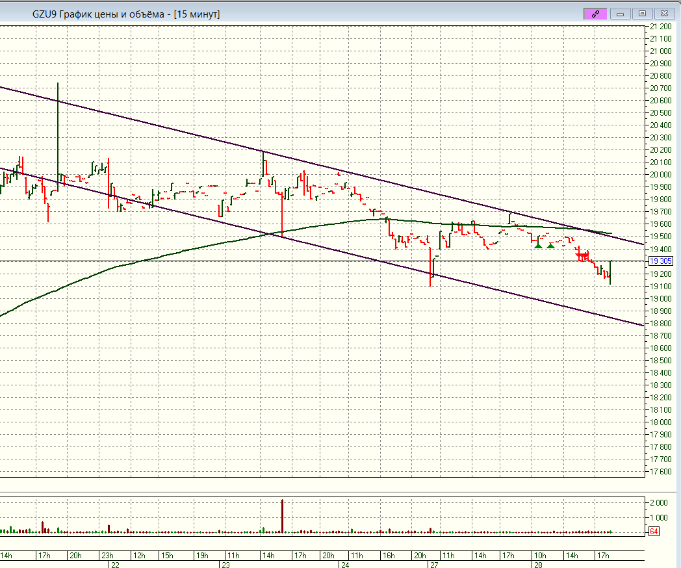Click the top of the tallest green candle spike
The width and height of the screenshot is (681, 568).
click(x=58, y=84)
